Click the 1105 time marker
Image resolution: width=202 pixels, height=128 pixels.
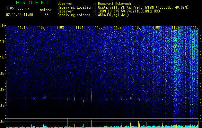tap(99, 28)
